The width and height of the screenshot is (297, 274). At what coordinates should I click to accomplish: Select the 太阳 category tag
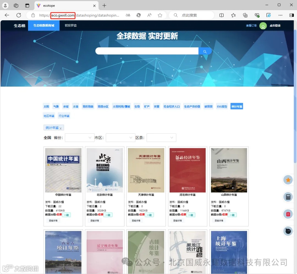(x=46, y=106)
